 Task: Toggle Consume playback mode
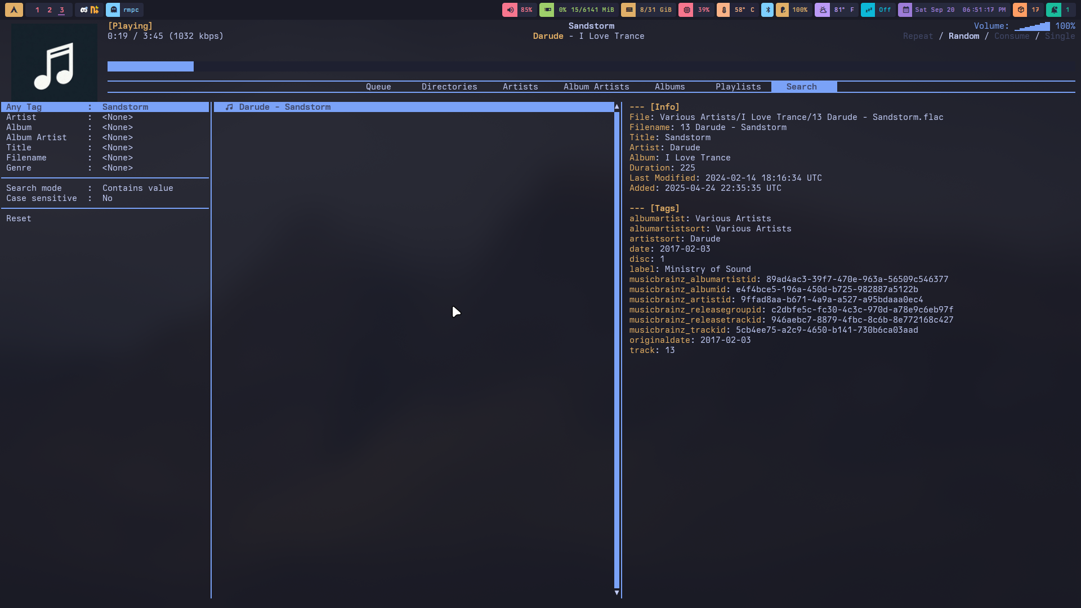click(1011, 36)
